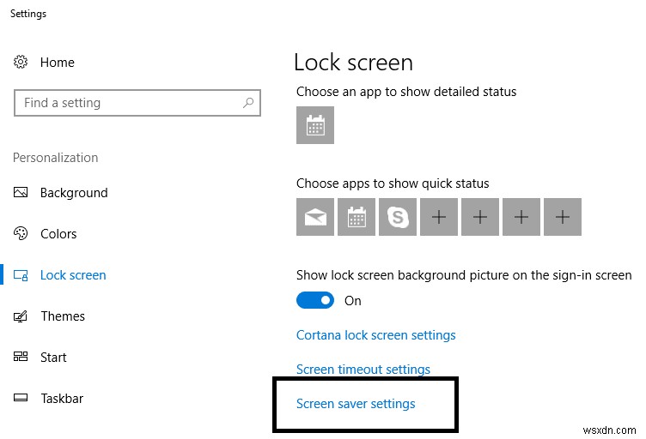The height and width of the screenshot is (439, 646).
Task: Add app in second plus quick status slot
Action: 480,217
